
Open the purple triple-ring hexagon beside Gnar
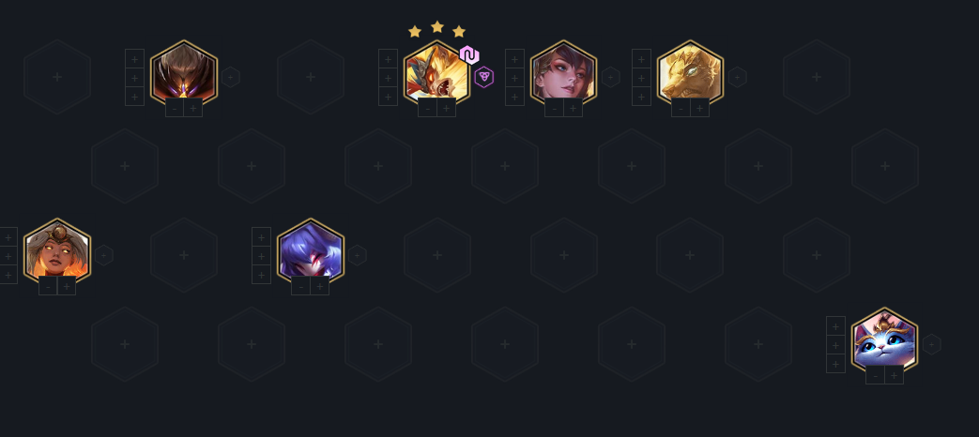coord(484,77)
